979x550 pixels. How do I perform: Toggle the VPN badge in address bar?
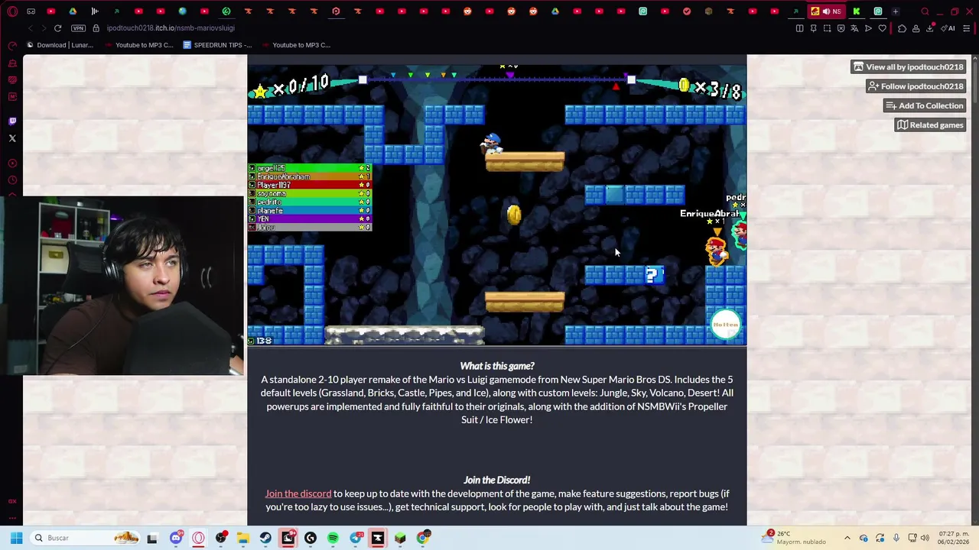78,28
